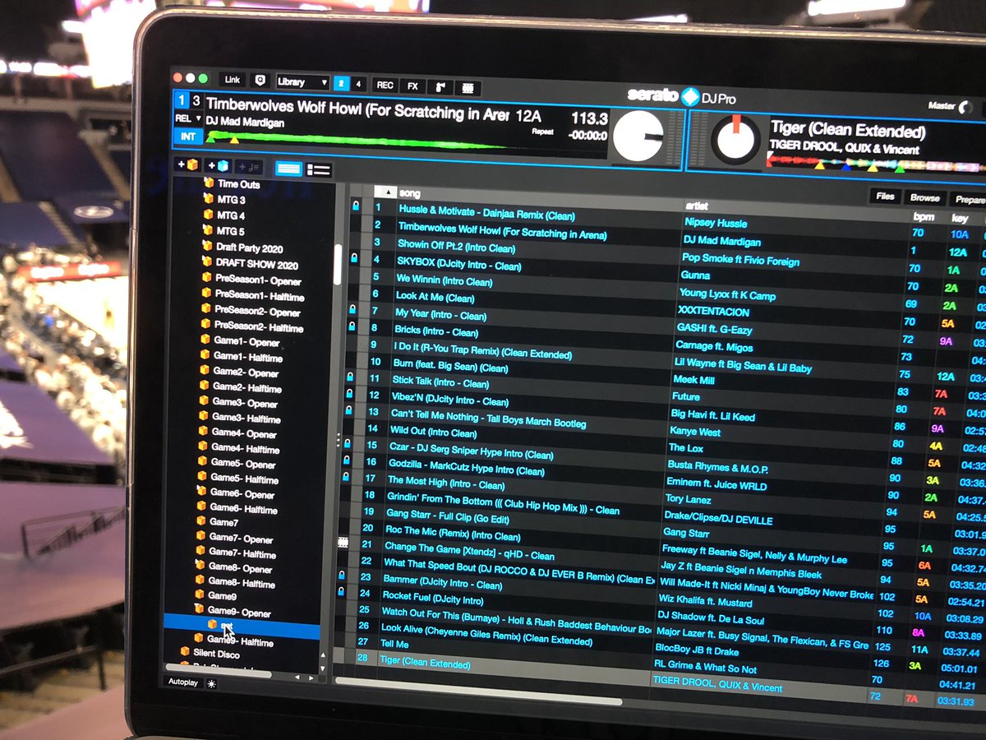The width and height of the screenshot is (986, 740).
Task: Open the sampler panel icon
Action: (x=440, y=86)
